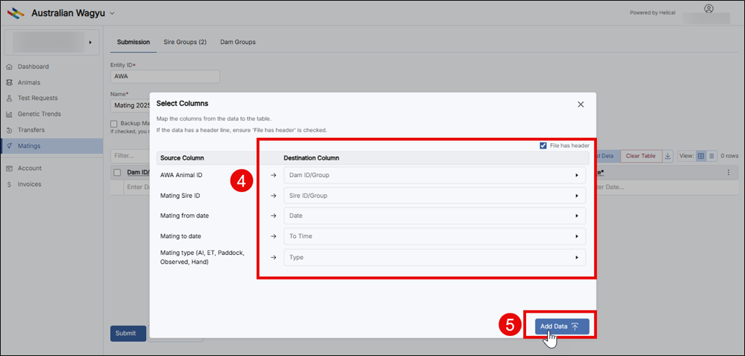
Task: Expand the To Time destination dropdown
Action: [x=434, y=236]
